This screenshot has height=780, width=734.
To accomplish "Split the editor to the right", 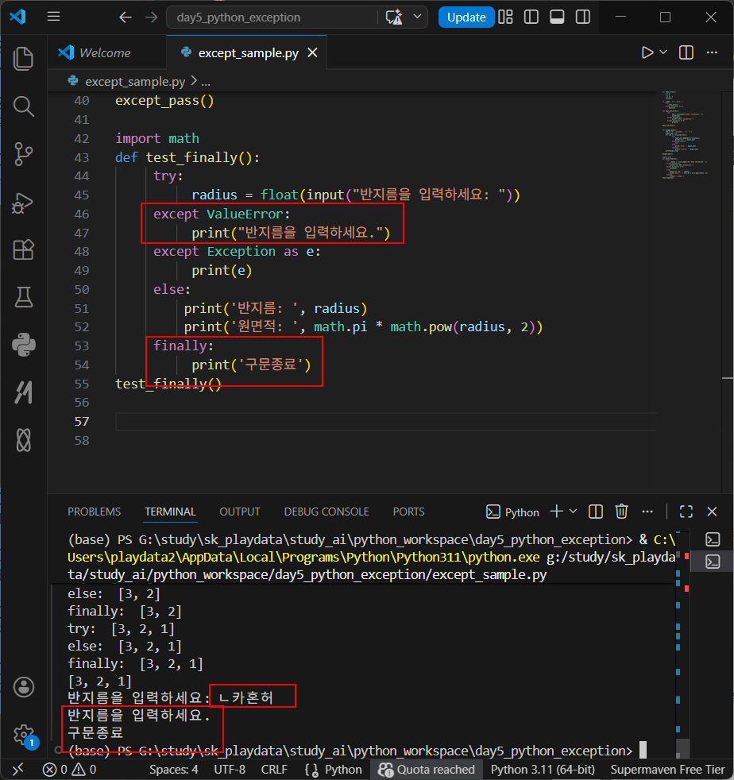I will click(686, 52).
